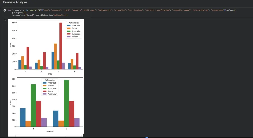
Task: Click the Australian green swatch in BRId legend
Action: (x=69, y=31)
